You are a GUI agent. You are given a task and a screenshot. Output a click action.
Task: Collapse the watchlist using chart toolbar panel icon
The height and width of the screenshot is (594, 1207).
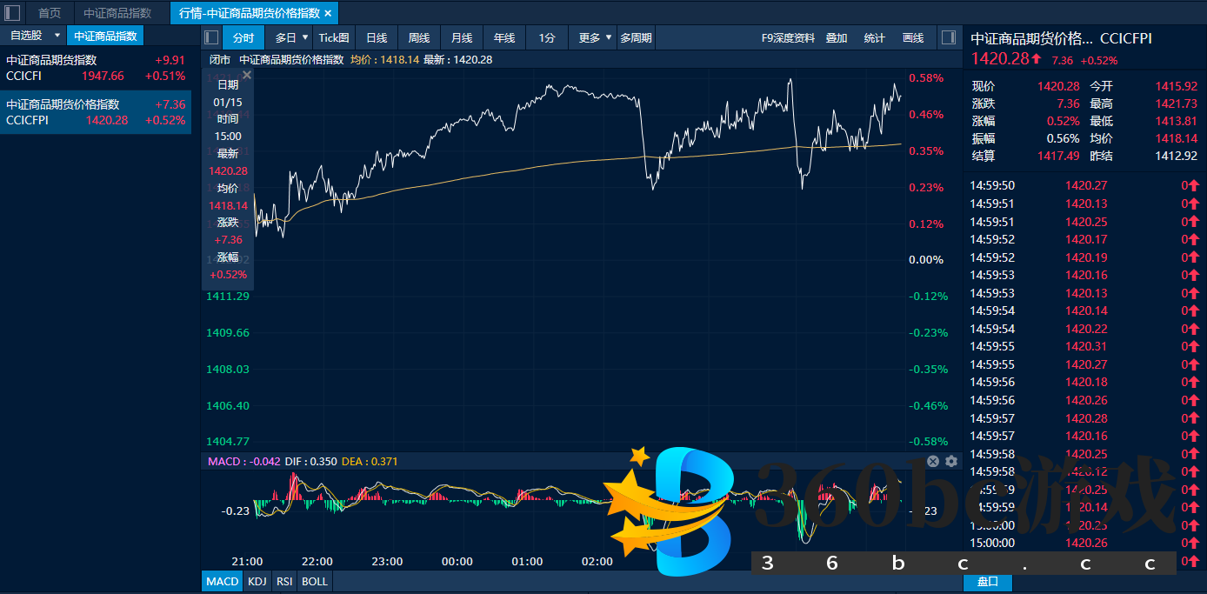click(211, 37)
